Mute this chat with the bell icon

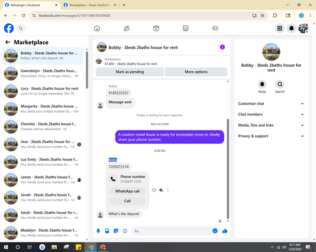coord(262,84)
